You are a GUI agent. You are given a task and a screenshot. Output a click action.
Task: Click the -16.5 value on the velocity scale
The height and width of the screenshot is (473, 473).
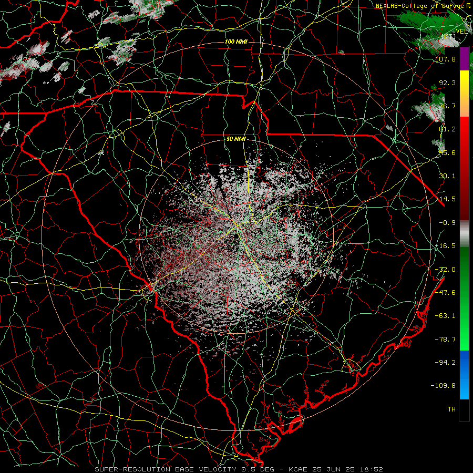point(445,246)
